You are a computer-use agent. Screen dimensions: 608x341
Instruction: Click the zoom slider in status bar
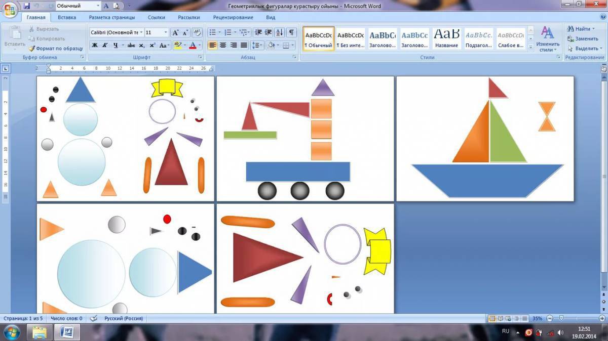(561, 318)
